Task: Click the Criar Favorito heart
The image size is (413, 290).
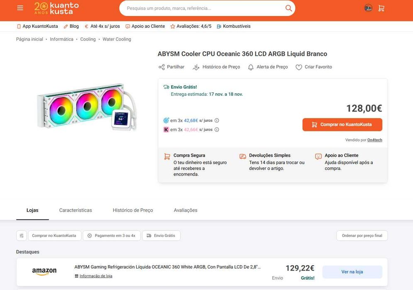Action: [x=299, y=67]
